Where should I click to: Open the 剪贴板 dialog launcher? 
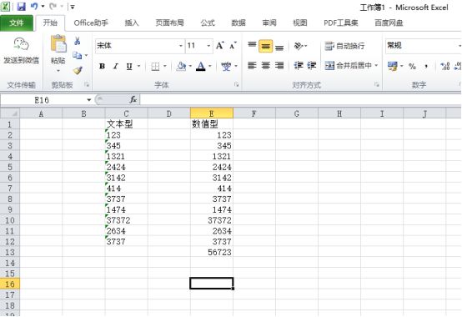87,85
